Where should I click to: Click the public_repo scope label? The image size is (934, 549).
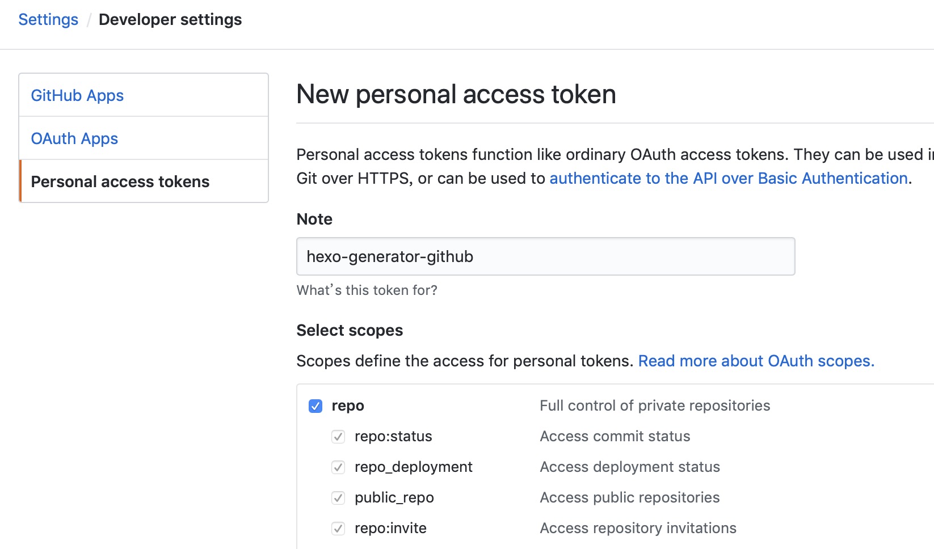tap(394, 498)
